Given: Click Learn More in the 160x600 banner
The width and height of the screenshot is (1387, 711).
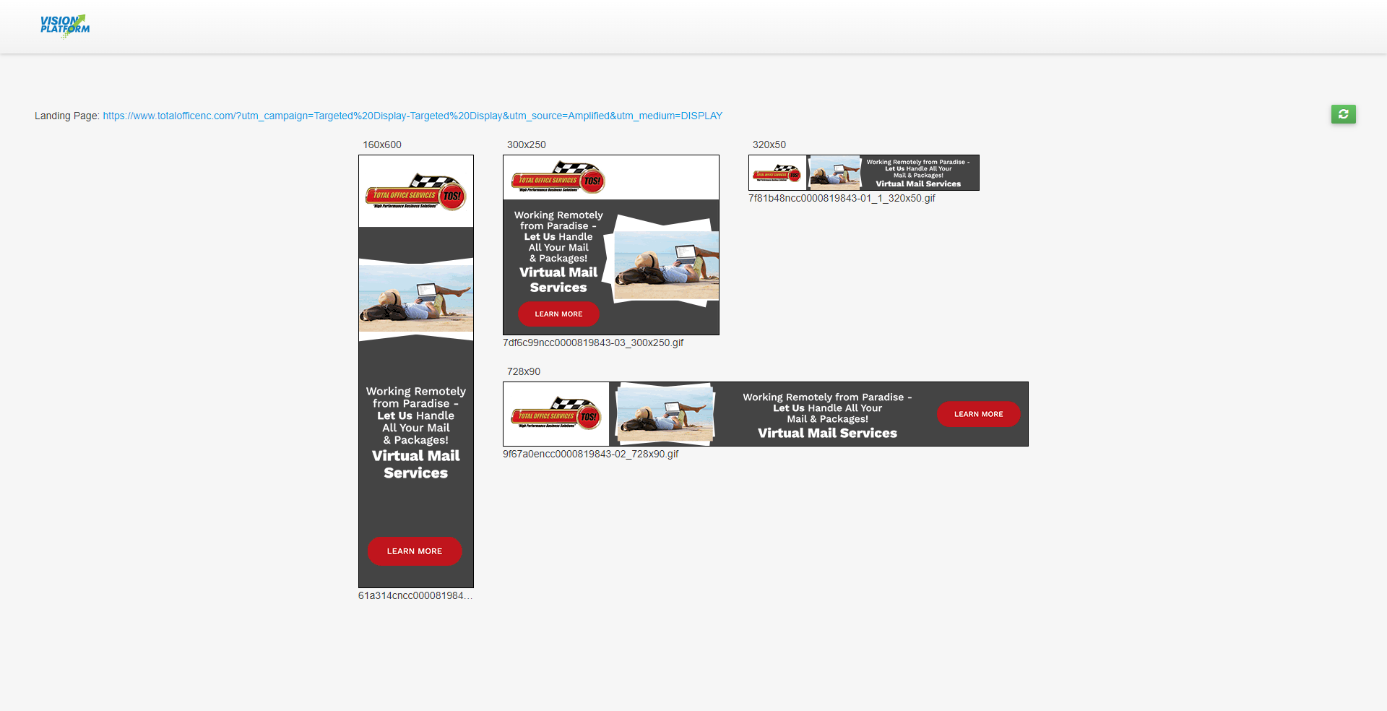Looking at the screenshot, I should pos(415,551).
